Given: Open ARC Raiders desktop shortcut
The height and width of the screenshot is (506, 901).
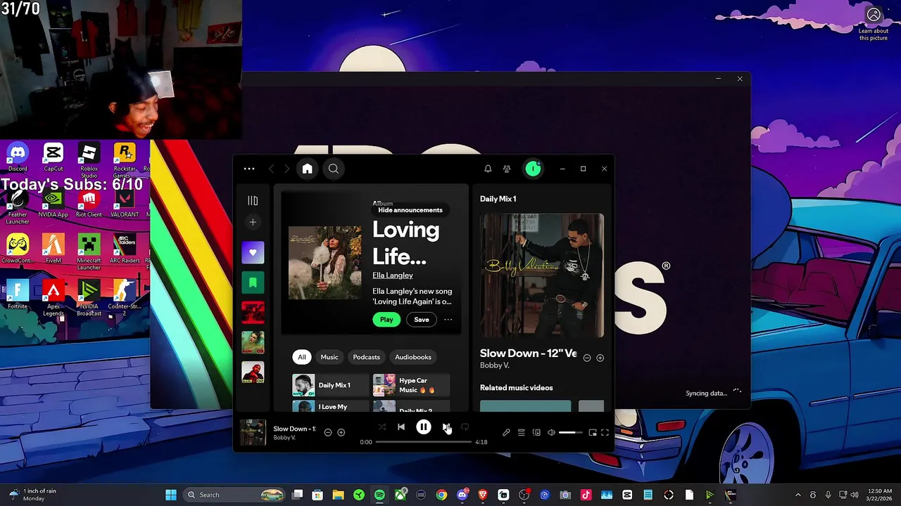Looking at the screenshot, I should 125,249.
